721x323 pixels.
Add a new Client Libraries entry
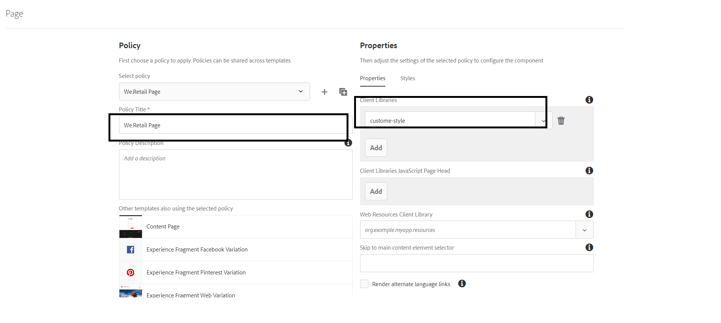coord(376,148)
